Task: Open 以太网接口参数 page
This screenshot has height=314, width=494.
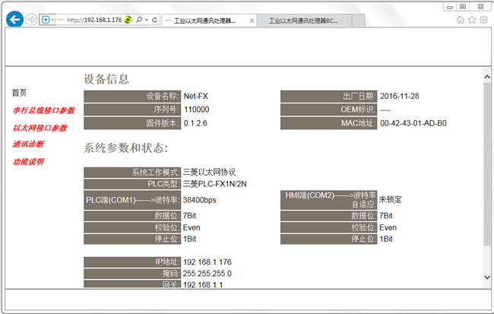Action: coord(40,128)
